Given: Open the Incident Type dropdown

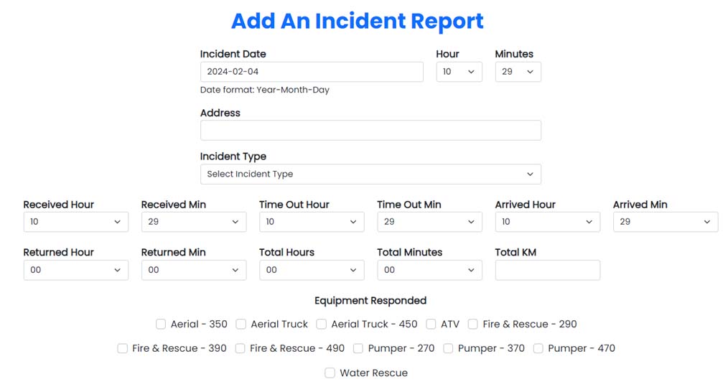Looking at the screenshot, I should pos(370,174).
